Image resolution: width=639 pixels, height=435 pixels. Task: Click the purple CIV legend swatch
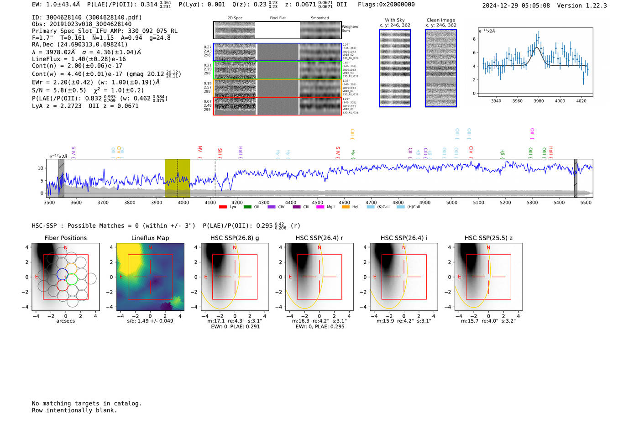(x=272, y=207)
